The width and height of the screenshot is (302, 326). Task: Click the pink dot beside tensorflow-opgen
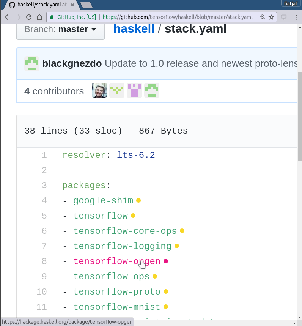click(166, 261)
